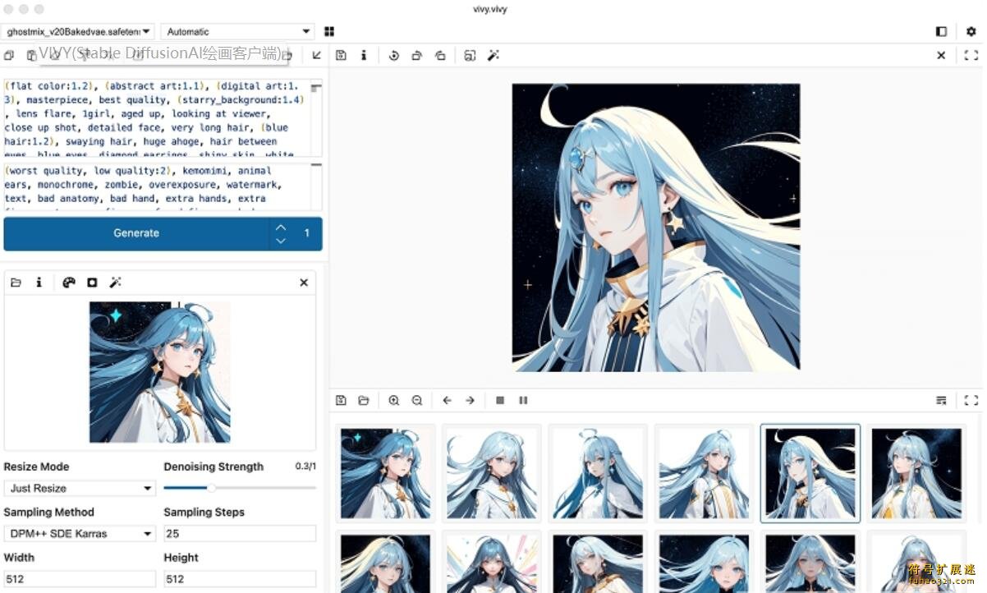Click the send-back icon in preview toolbar

(440, 55)
